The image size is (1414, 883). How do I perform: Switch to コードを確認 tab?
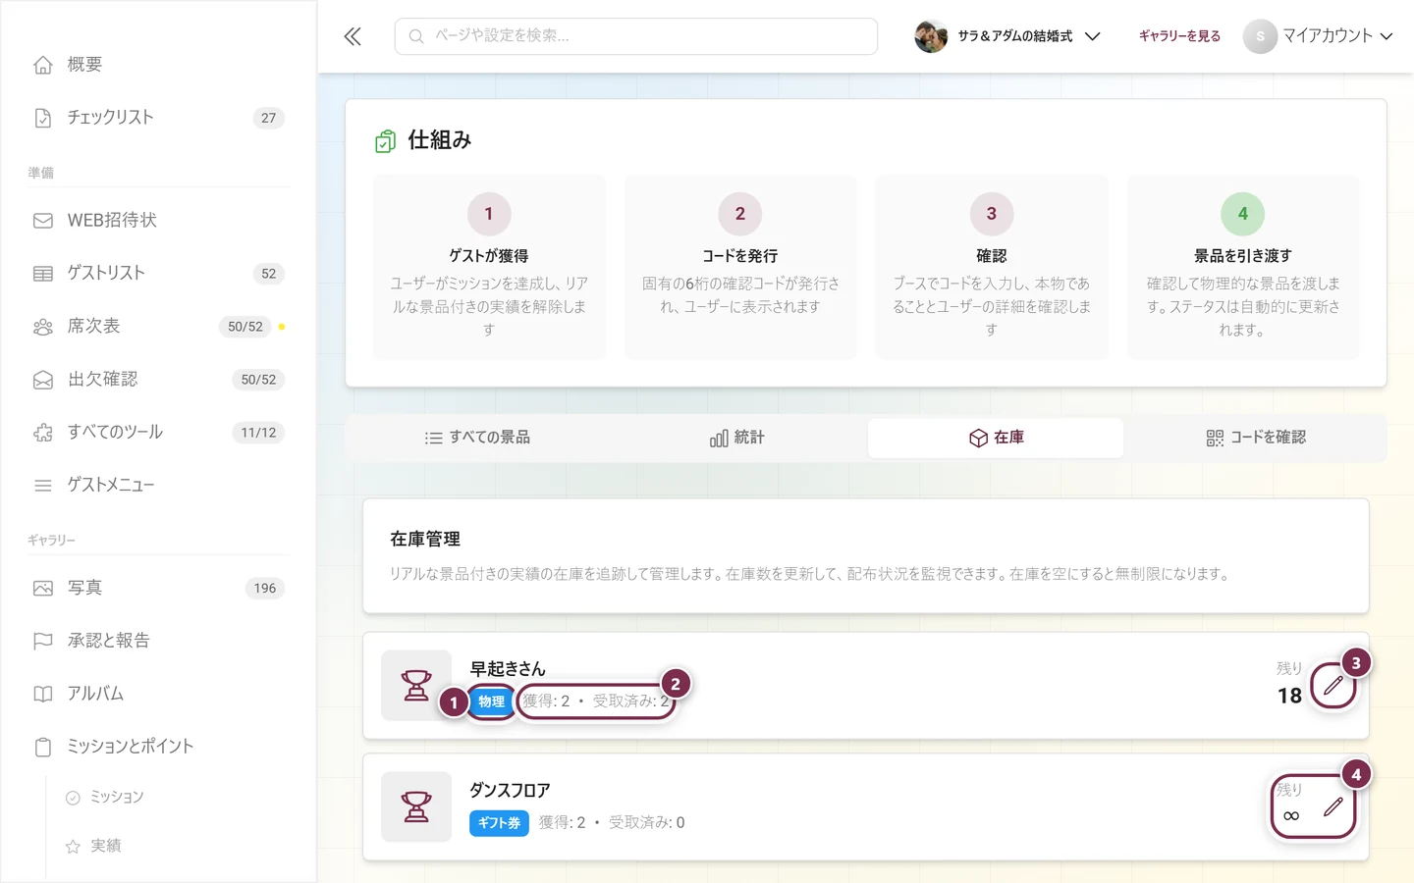pyautogui.click(x=1256, y=439)
